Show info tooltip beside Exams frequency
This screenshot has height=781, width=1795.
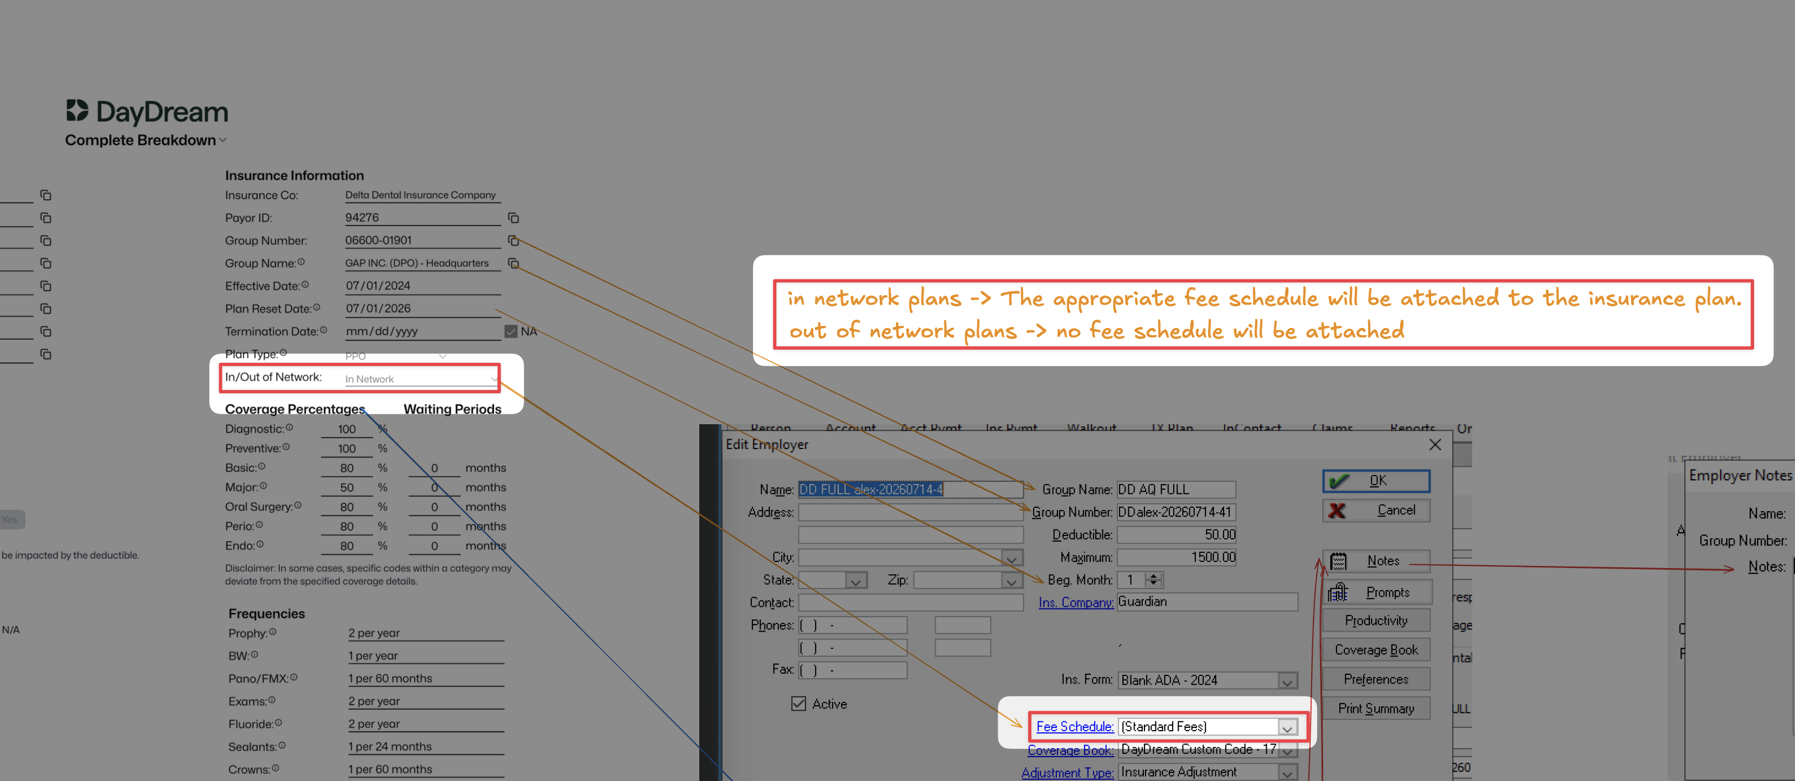pyautogui.click(x=272, y=700)
